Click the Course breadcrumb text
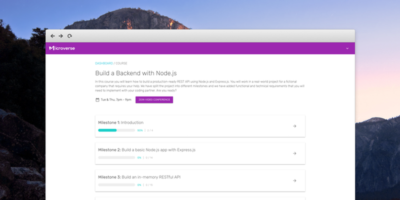Image resolution: width=400 pixels, height=200 pixels. coord(121,63)
